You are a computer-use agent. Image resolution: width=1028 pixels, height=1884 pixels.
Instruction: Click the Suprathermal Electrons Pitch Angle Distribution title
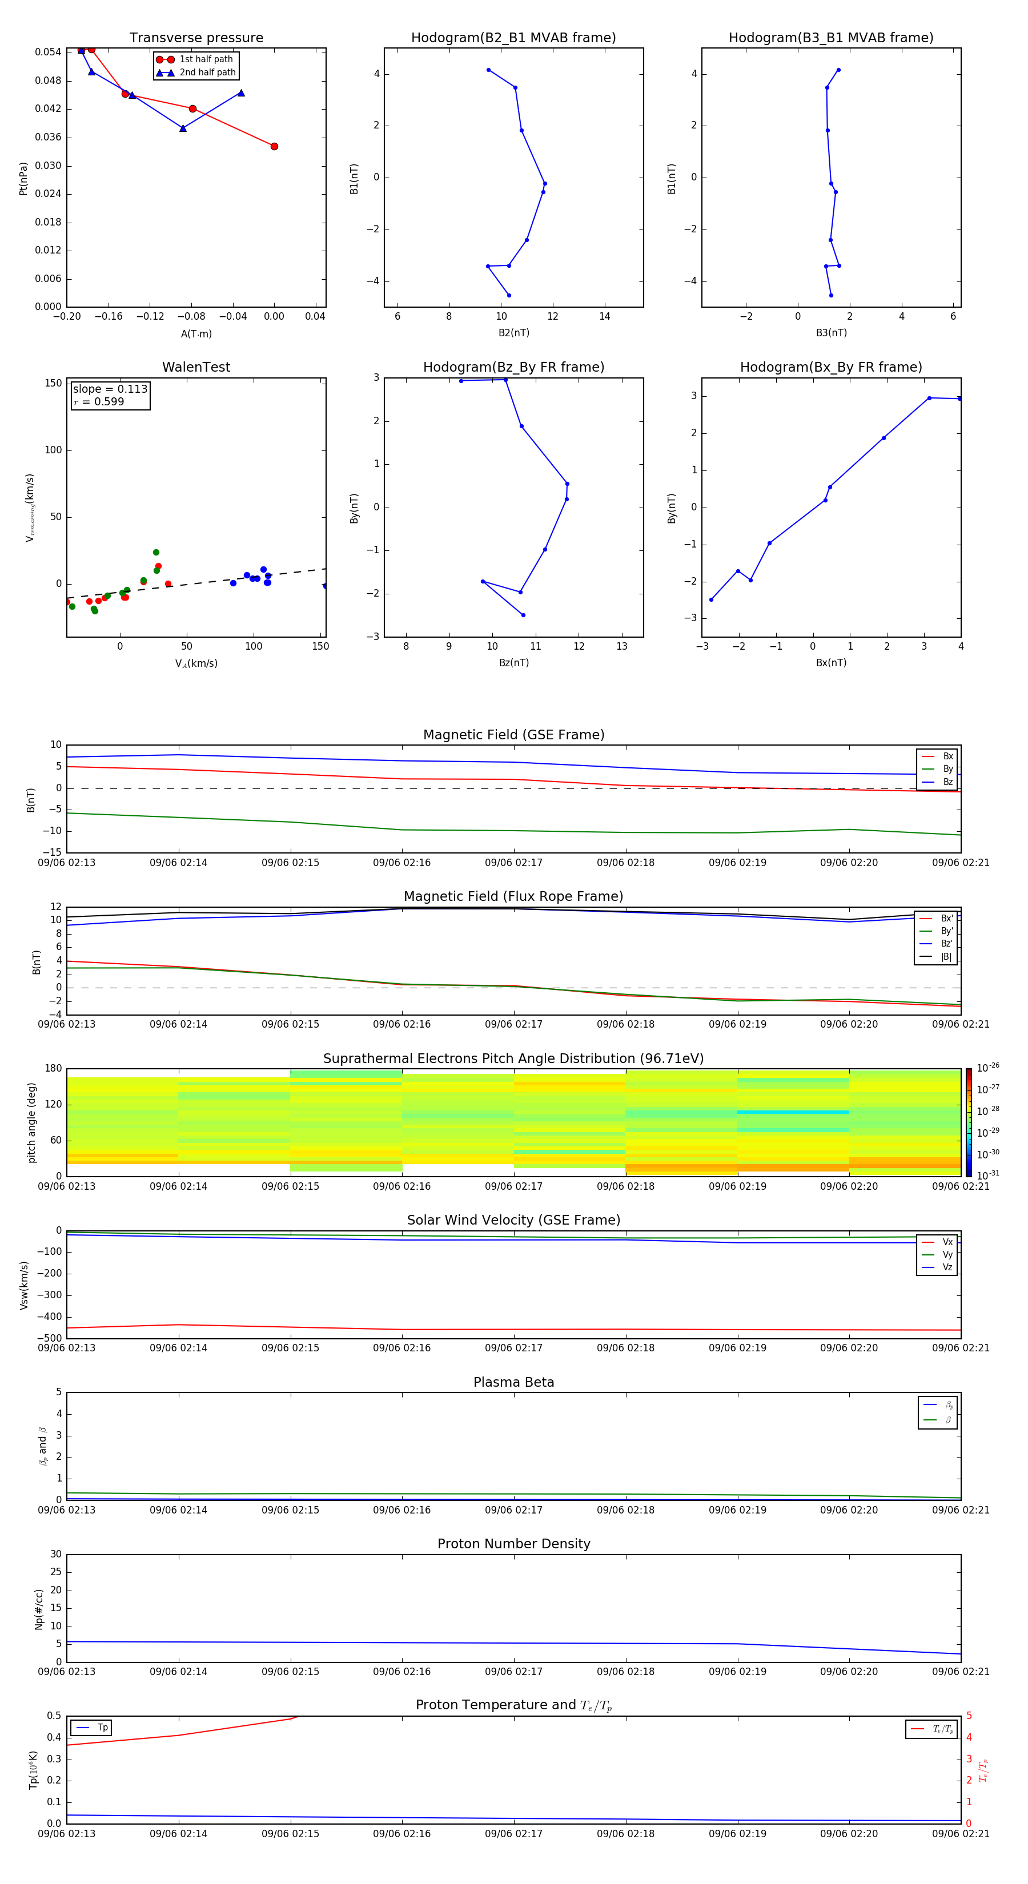(x=513, y=1059)
